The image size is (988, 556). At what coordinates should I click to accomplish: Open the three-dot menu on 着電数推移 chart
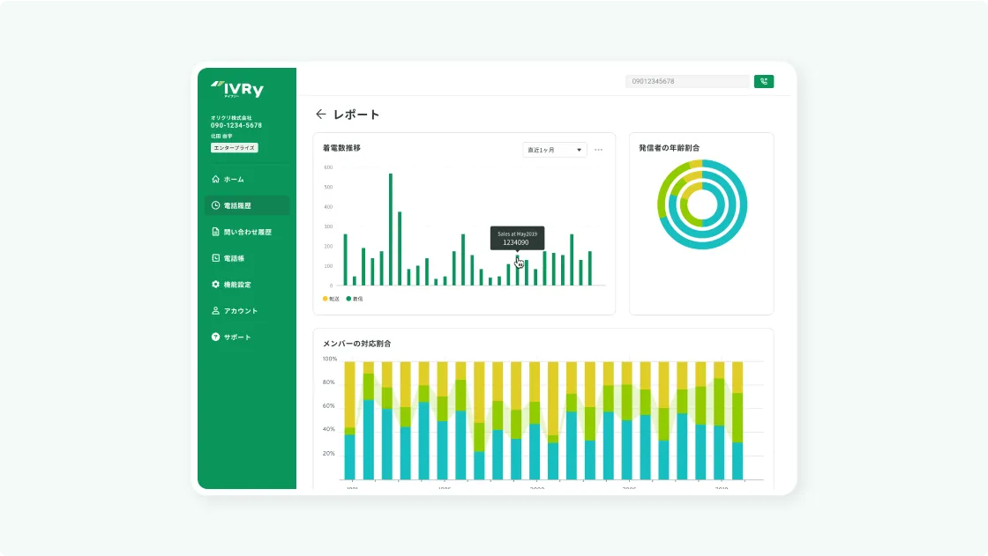coord(598,150)
